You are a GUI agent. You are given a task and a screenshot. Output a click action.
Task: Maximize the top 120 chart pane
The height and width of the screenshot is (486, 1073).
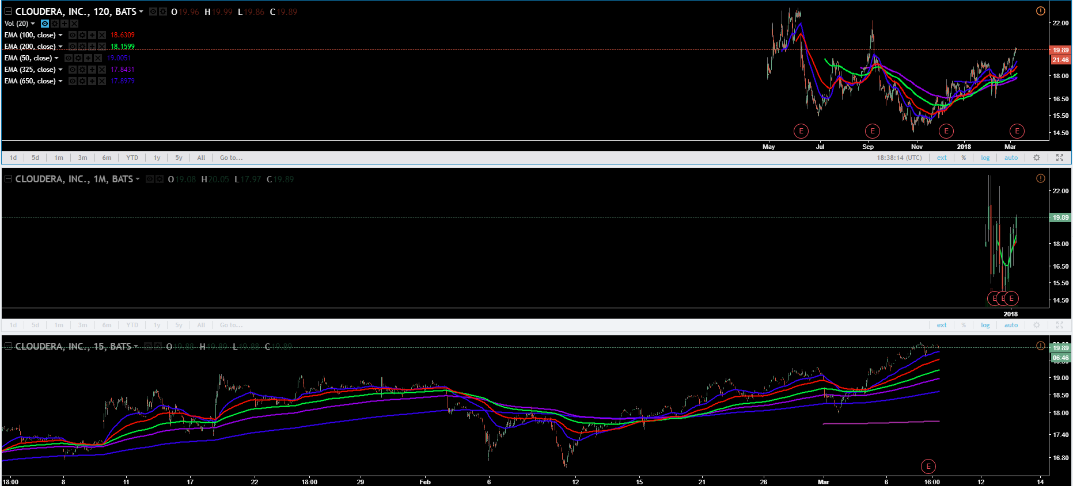[1059, 158]
